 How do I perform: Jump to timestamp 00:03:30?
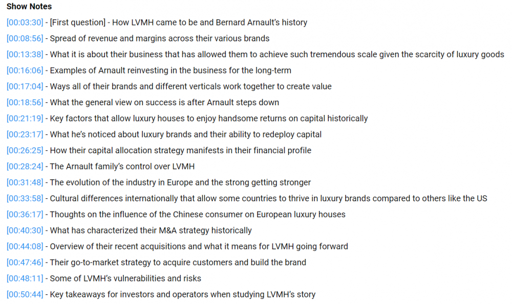coord(25,22)
